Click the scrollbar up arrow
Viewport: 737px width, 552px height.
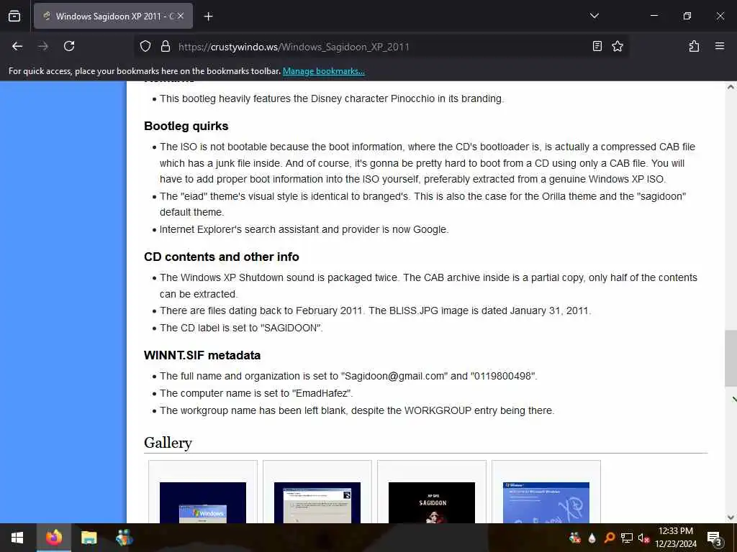(x=731, y=87)
